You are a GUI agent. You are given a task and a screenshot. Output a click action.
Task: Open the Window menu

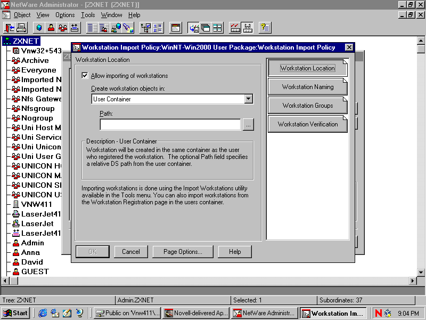(x=112, y=15)
